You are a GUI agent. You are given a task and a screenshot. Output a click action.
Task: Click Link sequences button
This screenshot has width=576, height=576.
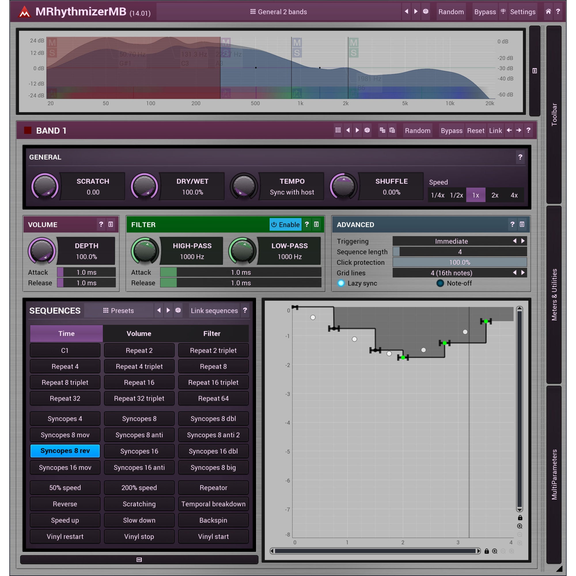click(x=214, y=310)
